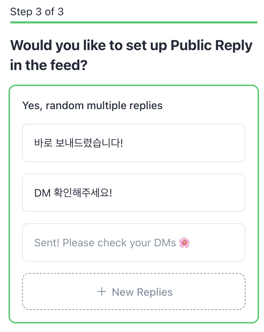The height and width of the screenshot is (332, 264).
Task: Place cursor on the text "DM 확인해주세요!"
Action: pyautogui.click(x=73, y=193)
